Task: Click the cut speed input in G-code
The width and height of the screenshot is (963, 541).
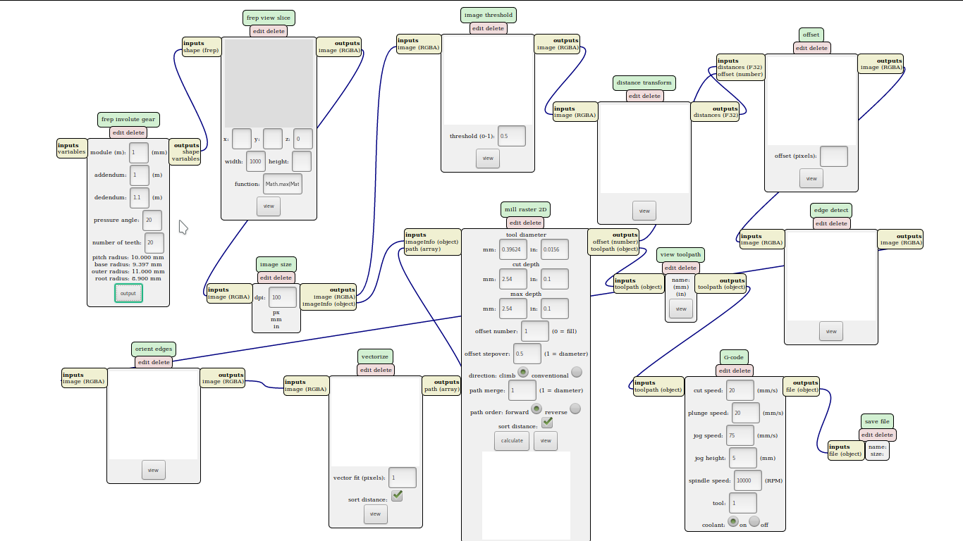Action: 740,390
